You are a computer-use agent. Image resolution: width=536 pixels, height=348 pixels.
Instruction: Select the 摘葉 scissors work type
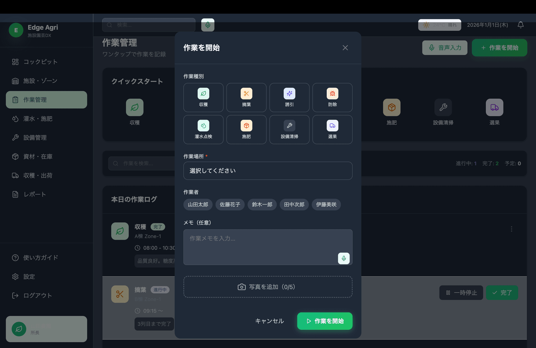pos(246,97)
